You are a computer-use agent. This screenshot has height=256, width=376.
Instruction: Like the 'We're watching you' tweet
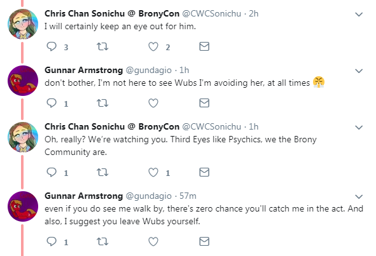153,172
